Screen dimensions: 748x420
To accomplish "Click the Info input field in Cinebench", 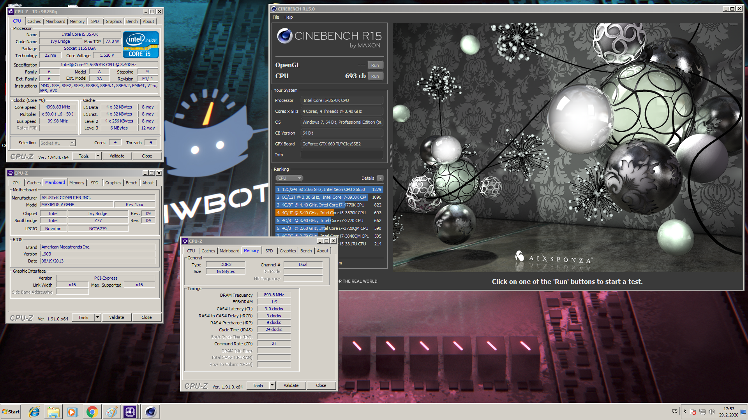I will click(342, 155).
